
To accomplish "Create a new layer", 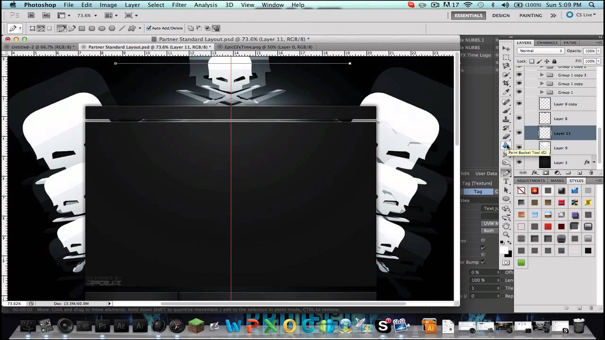I will pyautogui.click(x=579, y=173).
